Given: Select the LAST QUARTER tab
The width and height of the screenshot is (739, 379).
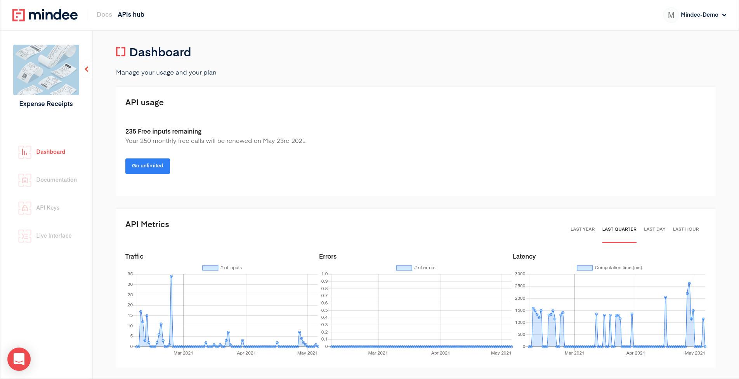Looking at the screenshot, I should pyautogui.click(x=619, y=229).
